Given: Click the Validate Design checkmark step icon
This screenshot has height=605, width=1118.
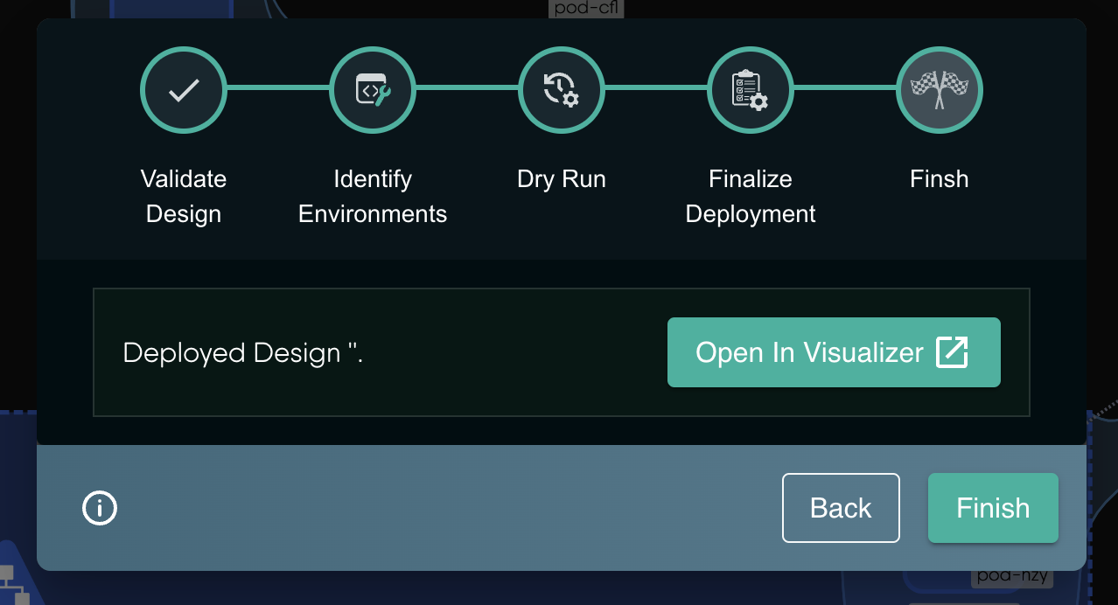Looking at the screenshot, I should pyautogui.click(x=184, y=89).
